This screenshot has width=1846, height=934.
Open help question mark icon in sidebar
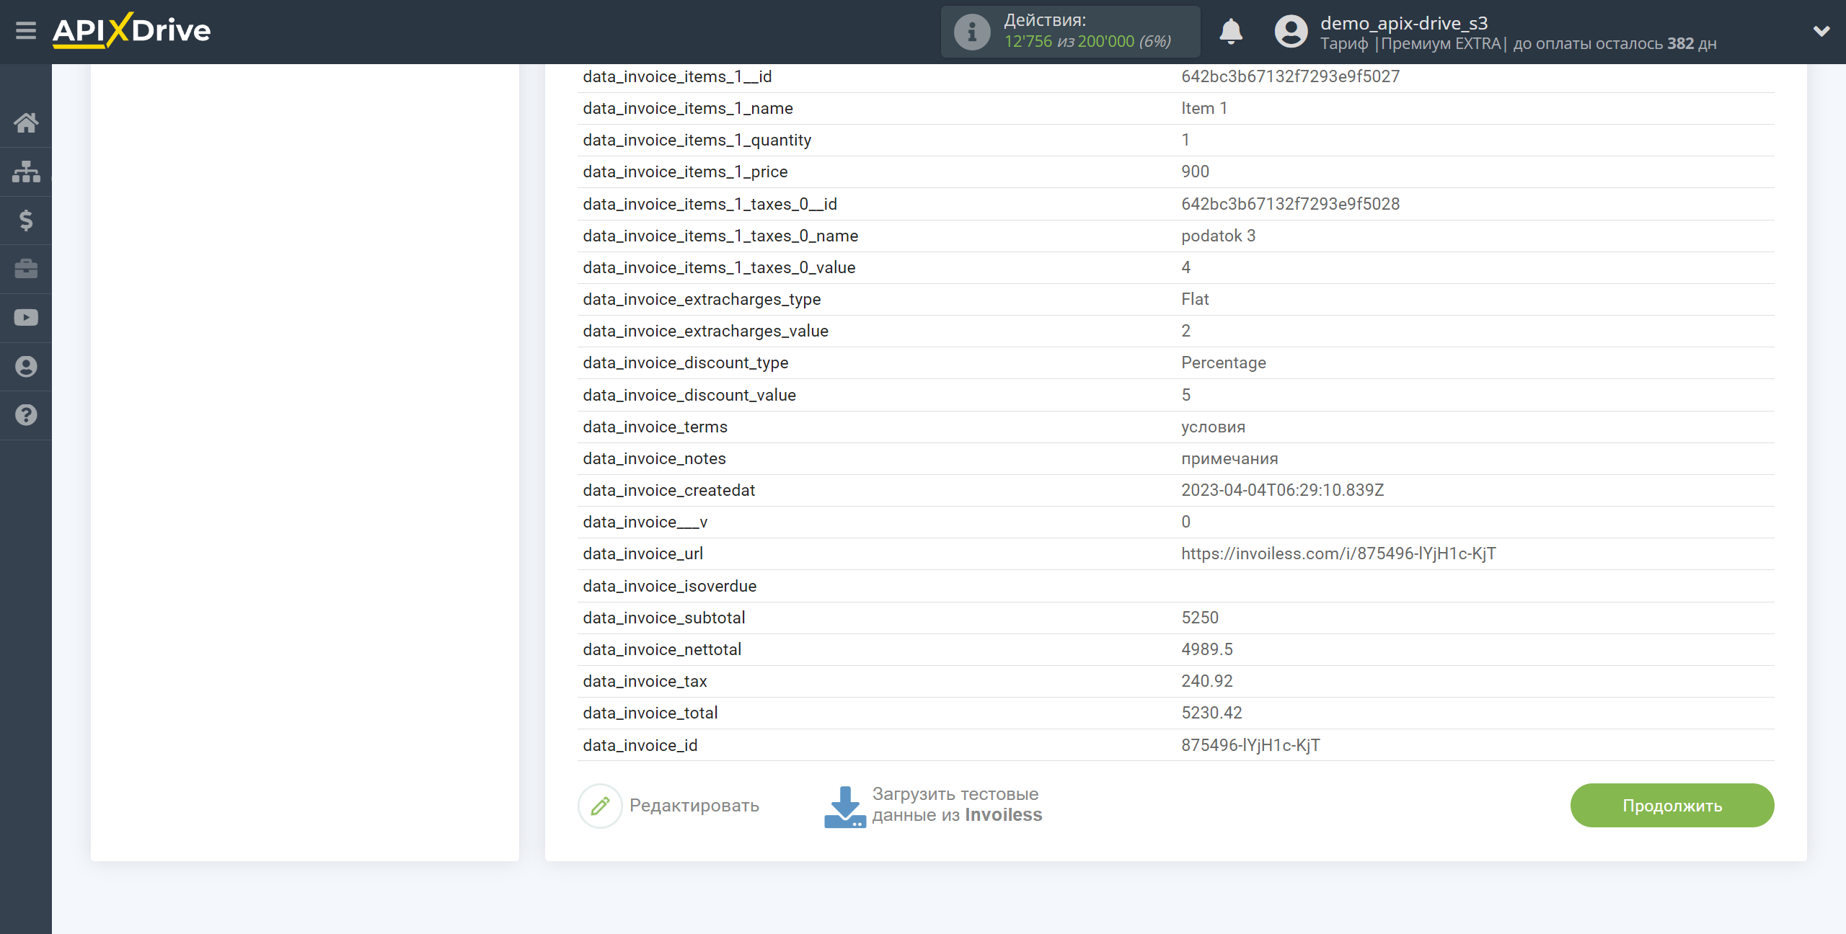(x=26, y=415)
